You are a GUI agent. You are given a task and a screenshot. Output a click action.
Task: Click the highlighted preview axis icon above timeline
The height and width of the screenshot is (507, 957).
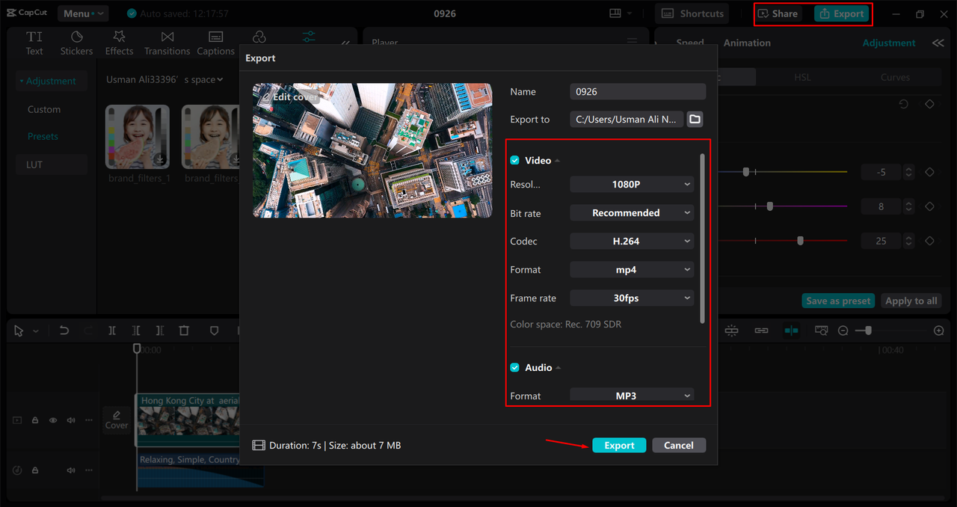pyautogui.click(x=791, y=331)
